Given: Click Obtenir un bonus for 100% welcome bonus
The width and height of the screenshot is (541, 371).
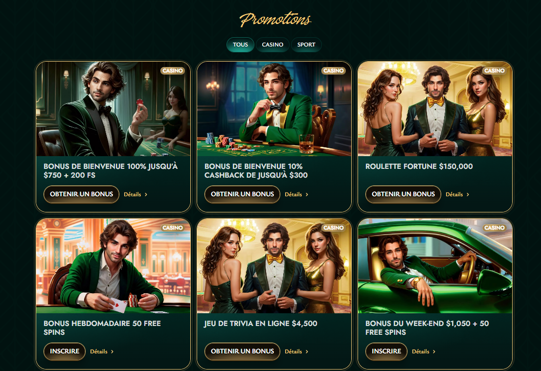Looking at the screenshot, I should tap(81, 194).
